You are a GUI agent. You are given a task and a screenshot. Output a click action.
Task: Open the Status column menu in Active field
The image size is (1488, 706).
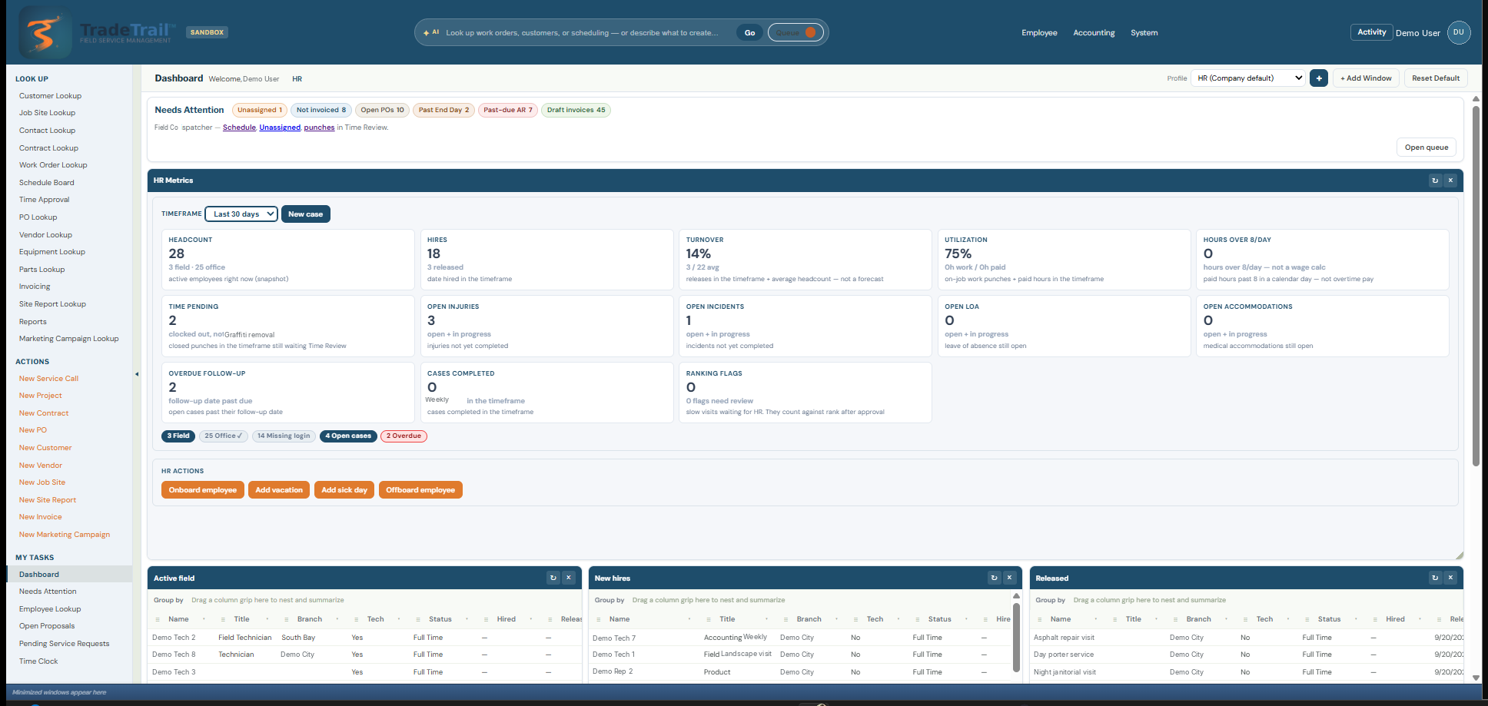[x=467, y=619]
